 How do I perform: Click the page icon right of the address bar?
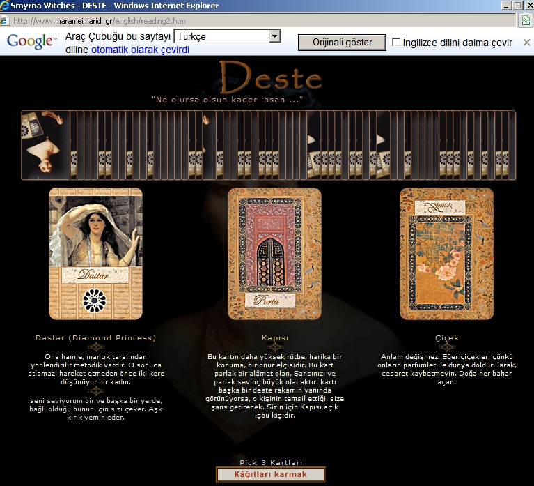tap(526, 21)
